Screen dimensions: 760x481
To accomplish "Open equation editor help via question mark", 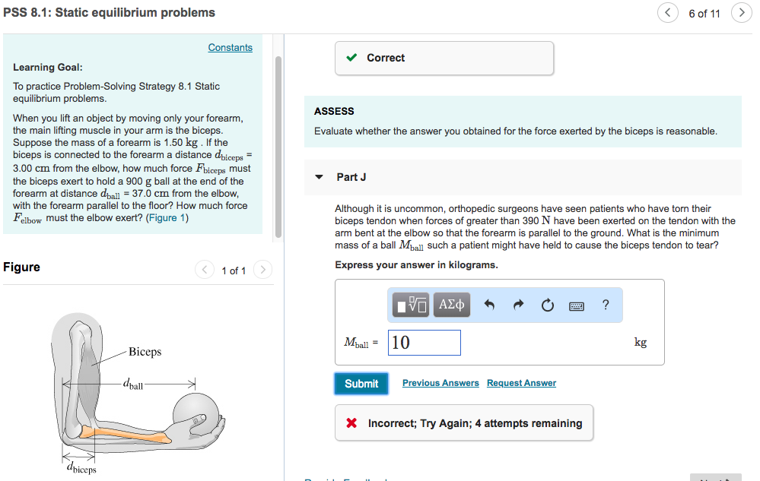I will pyautogui.click(x=605, y=305).
